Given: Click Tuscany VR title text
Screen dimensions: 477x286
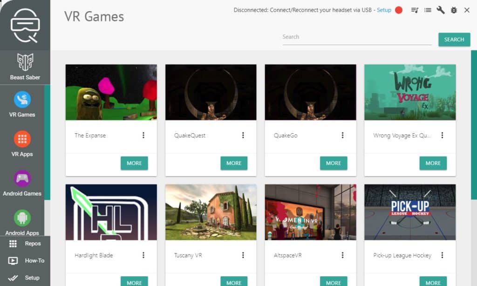Looking at the screenshot, I should coord(188,255).
